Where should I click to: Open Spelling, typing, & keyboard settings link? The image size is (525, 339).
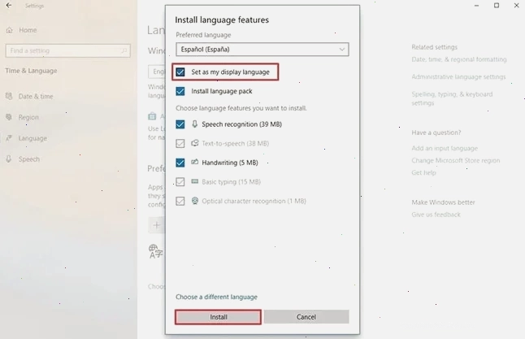click(452, 98)
